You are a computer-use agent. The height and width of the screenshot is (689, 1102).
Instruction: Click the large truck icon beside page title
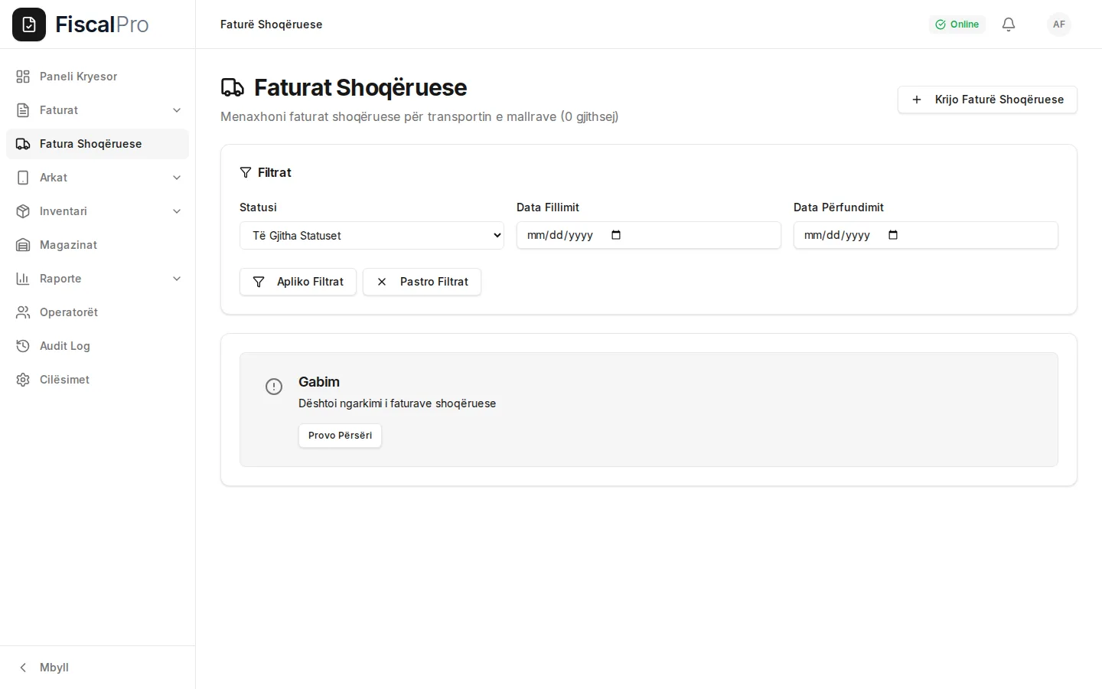point(233,87)
